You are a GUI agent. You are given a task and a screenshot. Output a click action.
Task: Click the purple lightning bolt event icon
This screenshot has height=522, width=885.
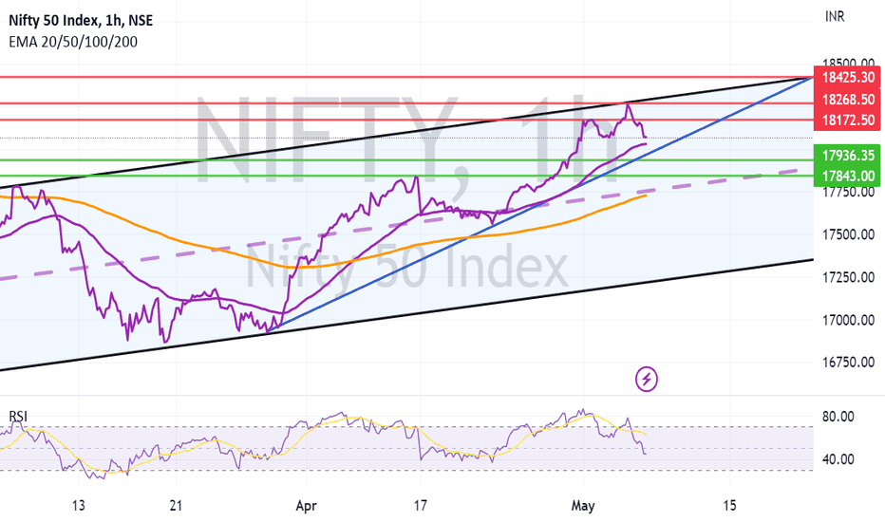pyautogui.click(x=647, y=380)
